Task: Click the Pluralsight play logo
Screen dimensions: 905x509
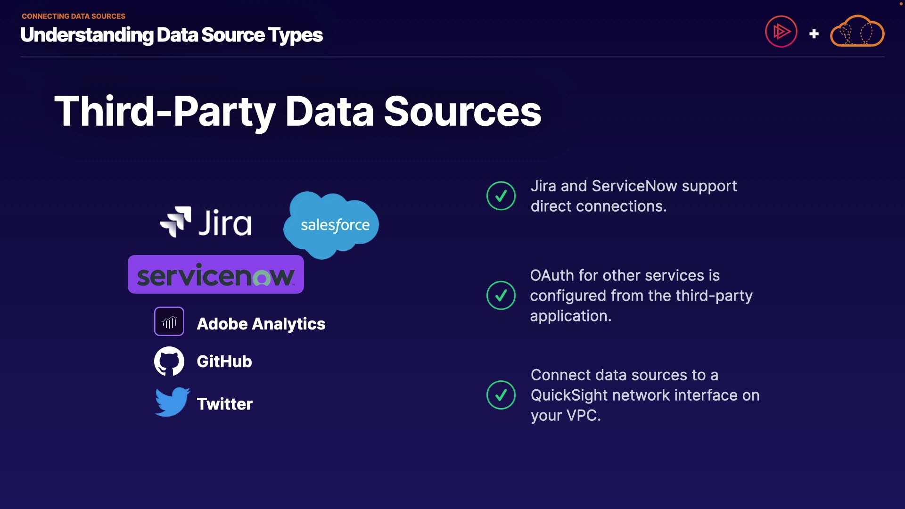Action: [x=781, y=32]
